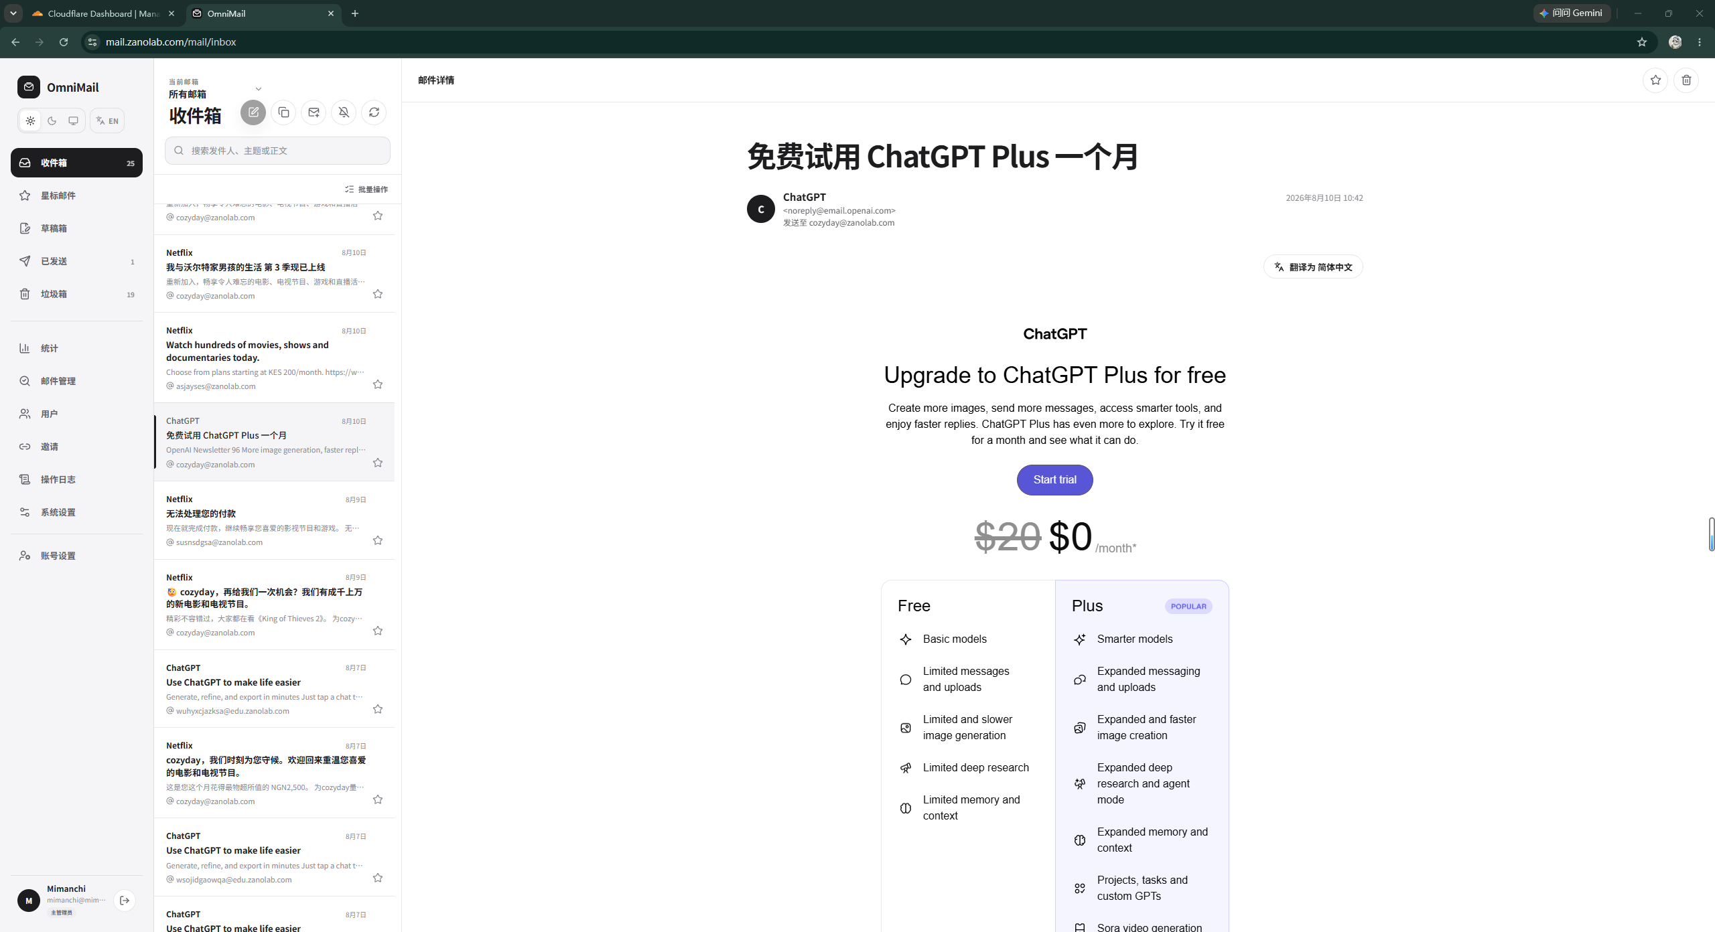View the 操作日志 operation log
This screenshot has width=1715, height=932.
pos(76,479)
